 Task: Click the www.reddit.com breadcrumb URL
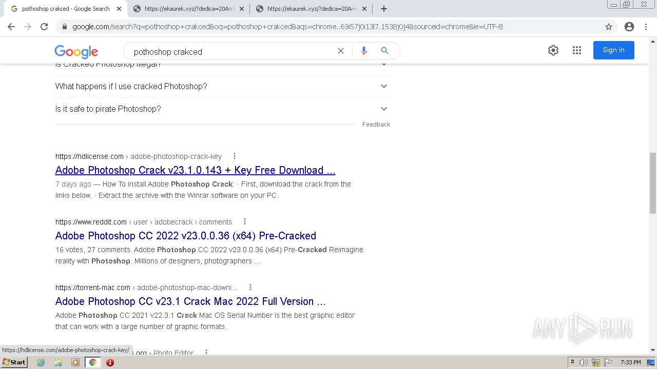pyautogui.click(x=144, y=222)
